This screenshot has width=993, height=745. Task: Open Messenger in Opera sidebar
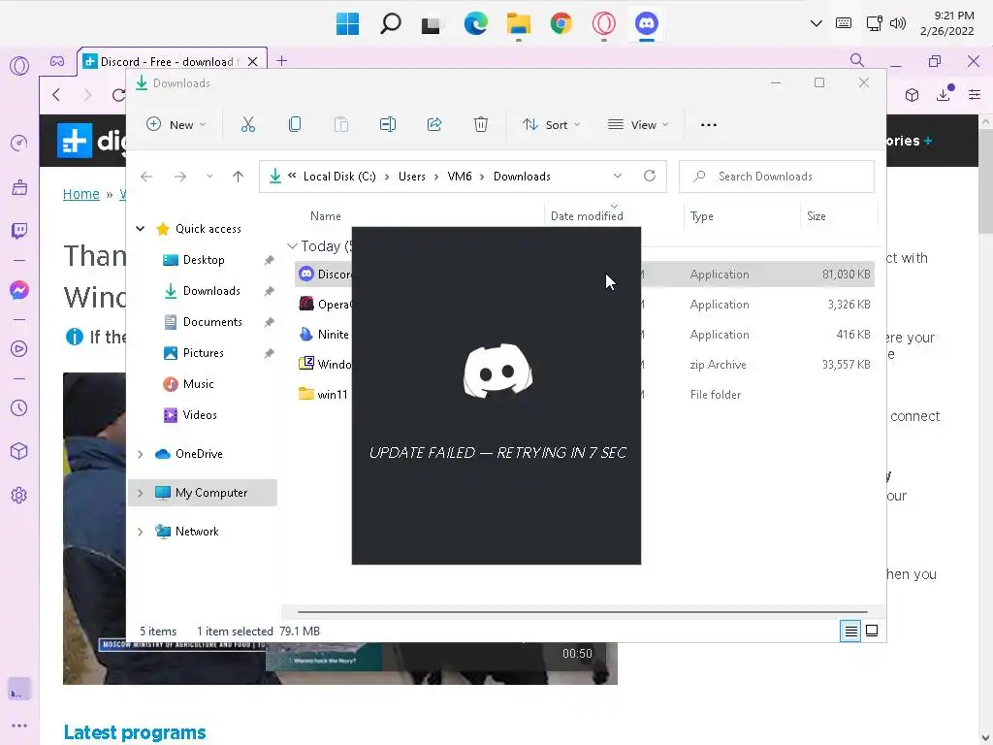(19, 290)
